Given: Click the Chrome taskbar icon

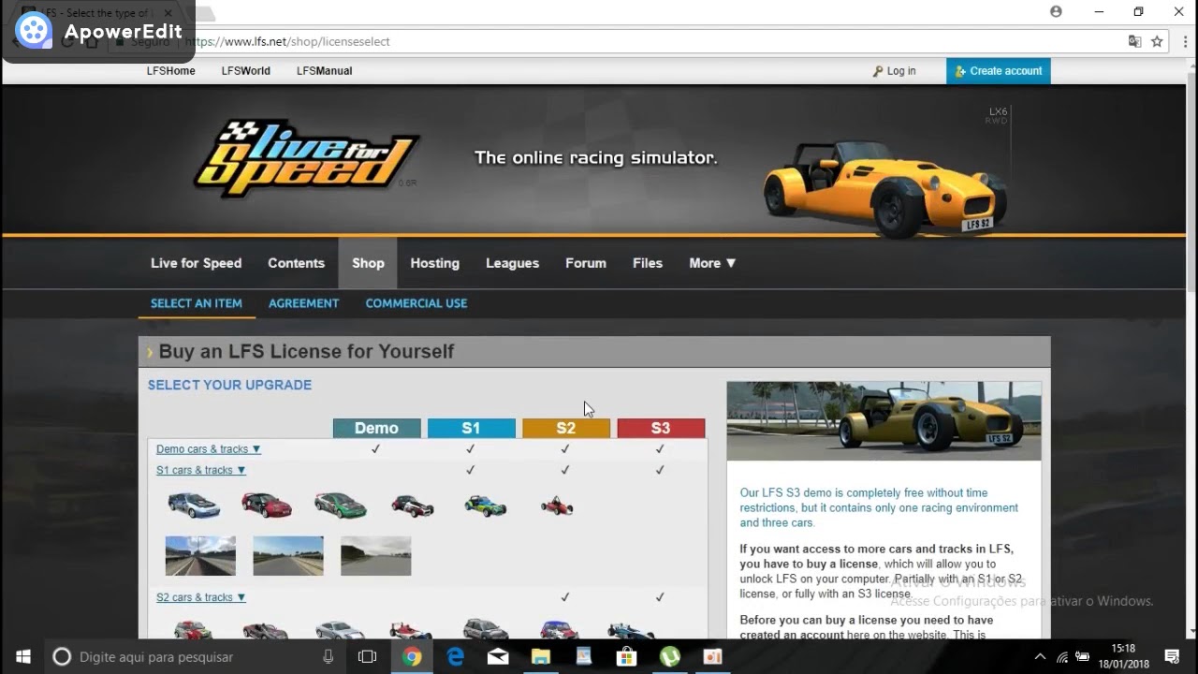Looking at the screenshot, I should point(412,657).
